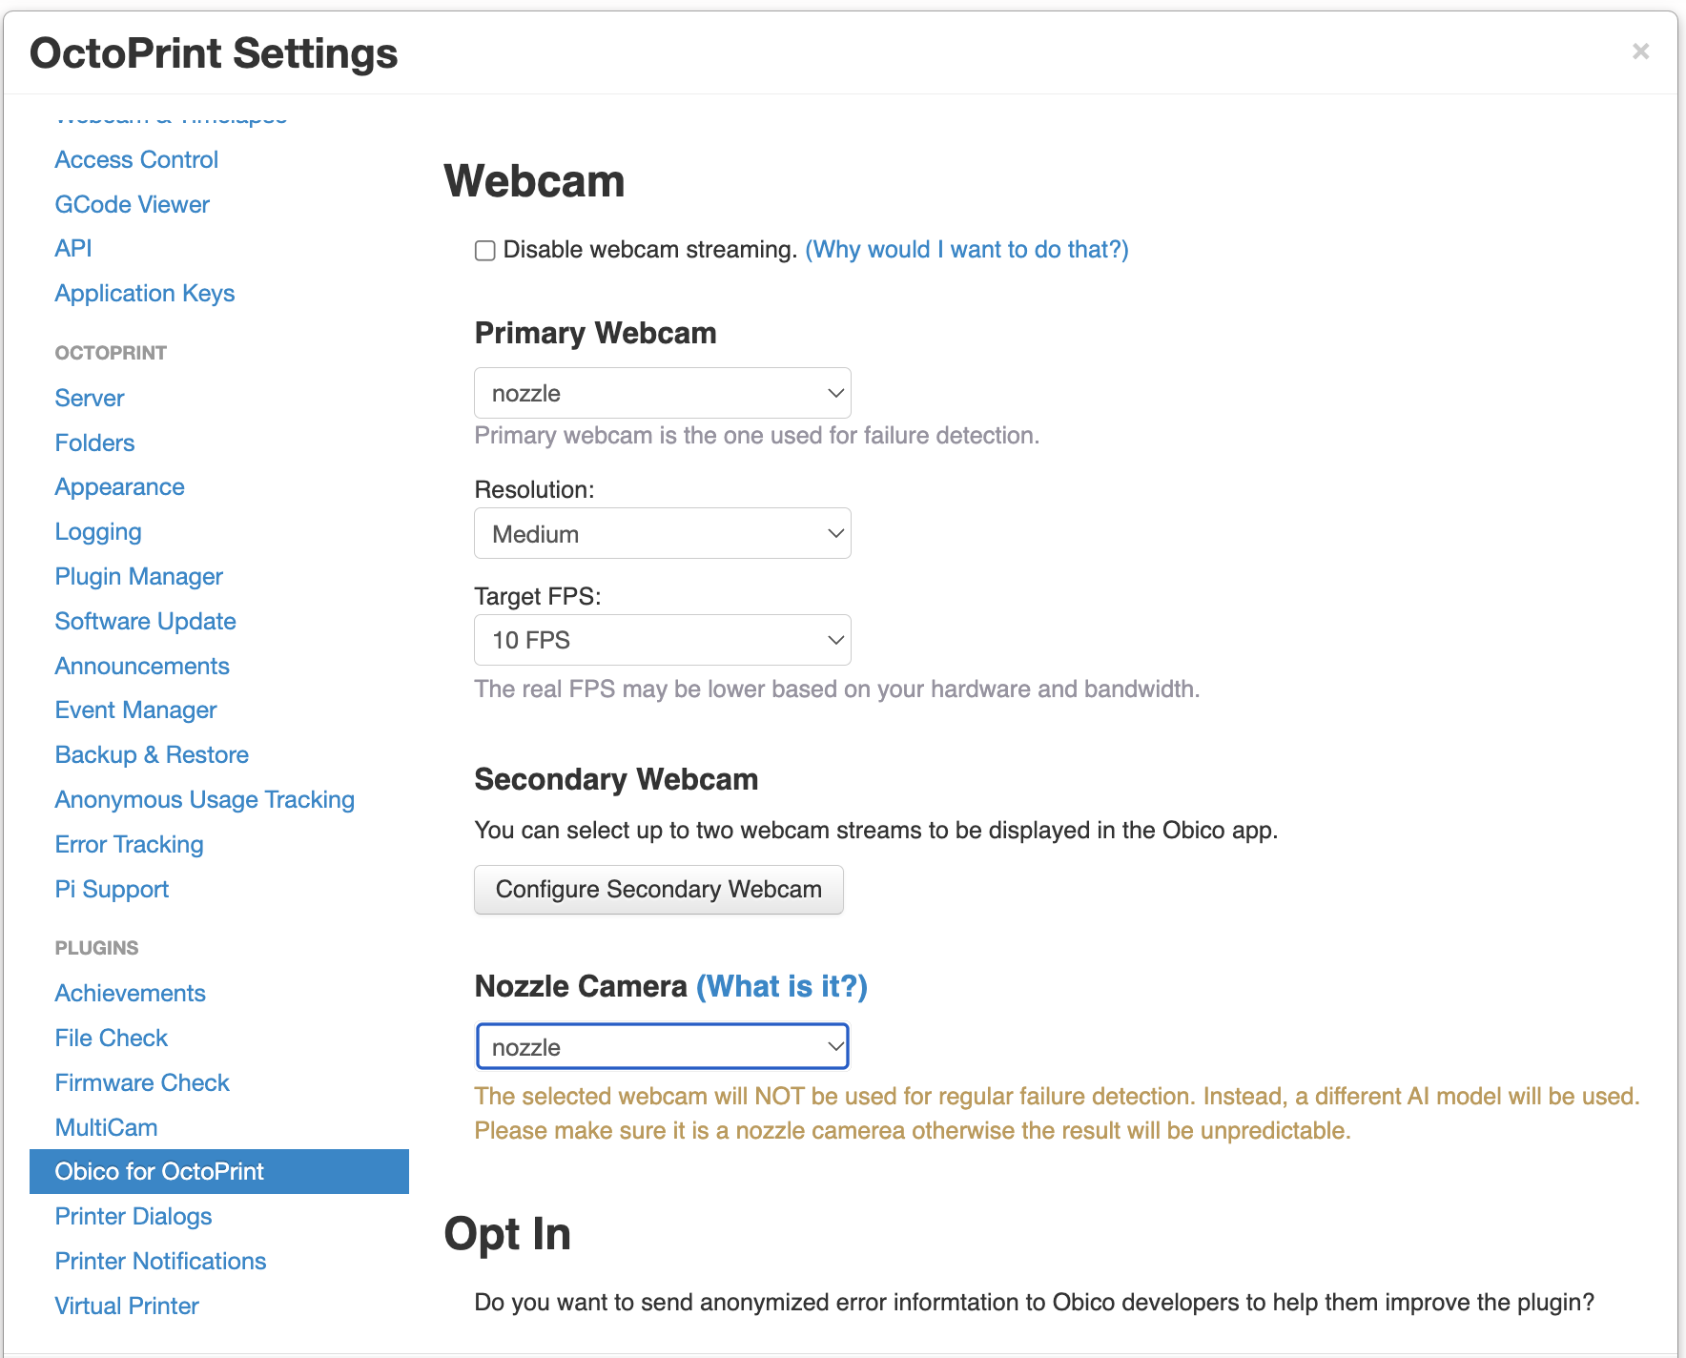The image size is (1686, 1358).
Task: Close the OctoPrint Settings dialog
Action: (x=1640, y=51)
